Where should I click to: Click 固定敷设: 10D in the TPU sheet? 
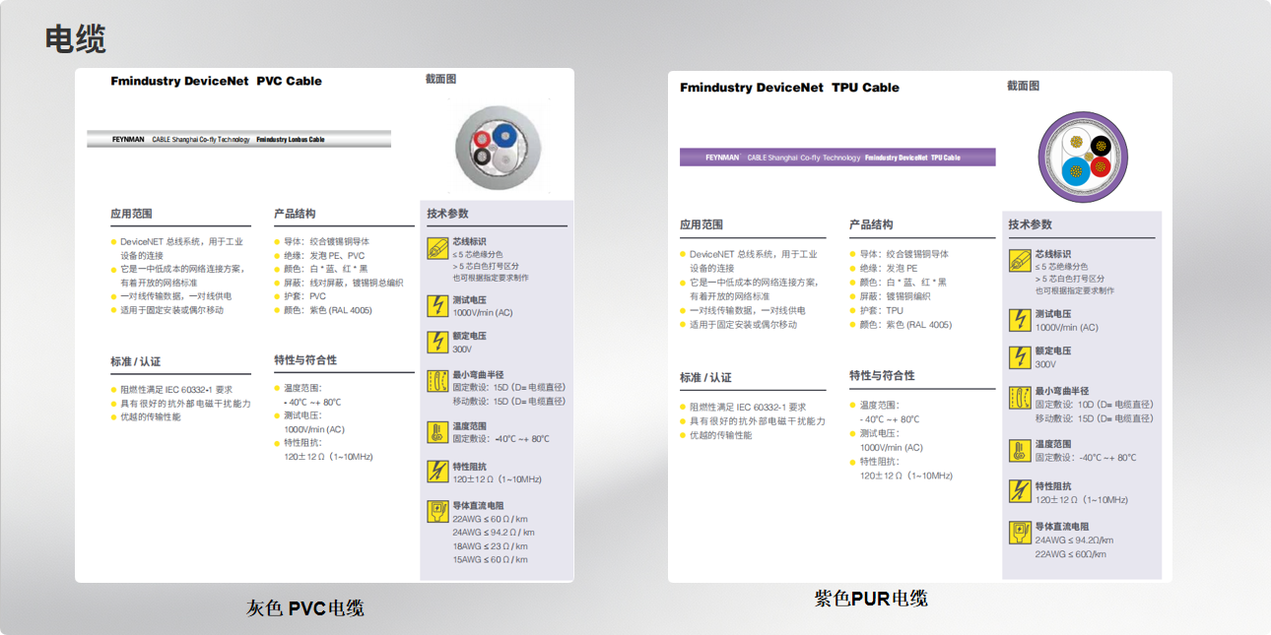(1094, 405)
